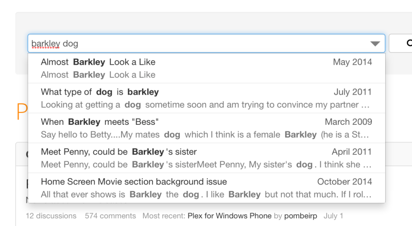
Task: Click snippet "Looking at getting a dog sometime soon"
Action: pyautogui.click(x=205, y=105)
